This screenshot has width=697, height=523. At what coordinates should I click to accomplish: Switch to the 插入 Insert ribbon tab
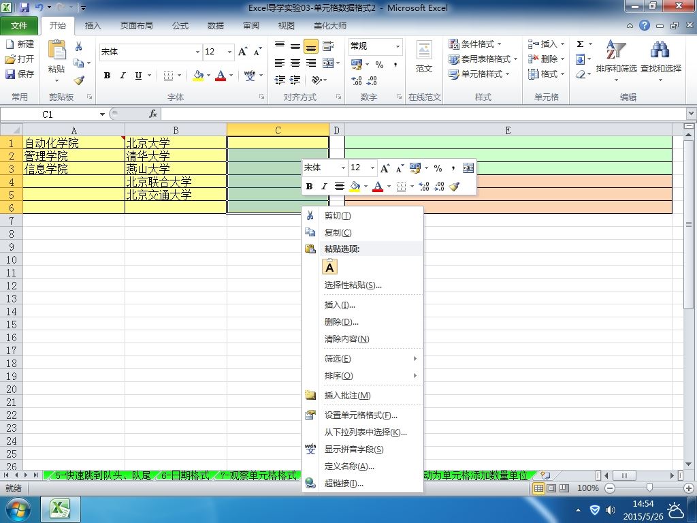click(93, 26)
